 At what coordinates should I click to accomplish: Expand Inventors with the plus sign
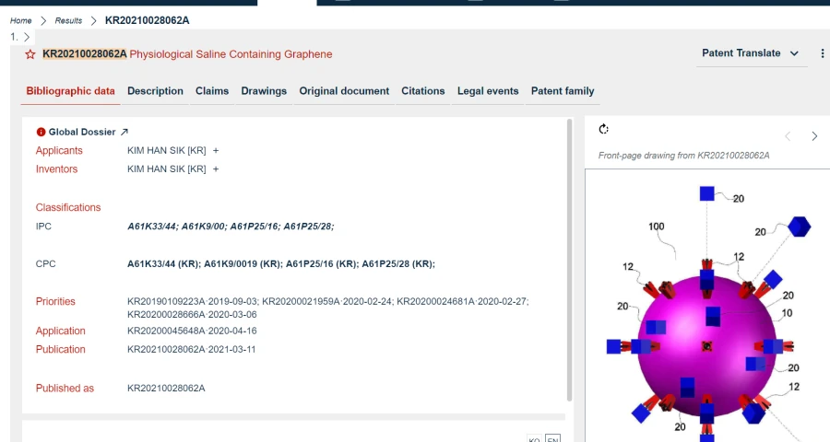[216, 169]
